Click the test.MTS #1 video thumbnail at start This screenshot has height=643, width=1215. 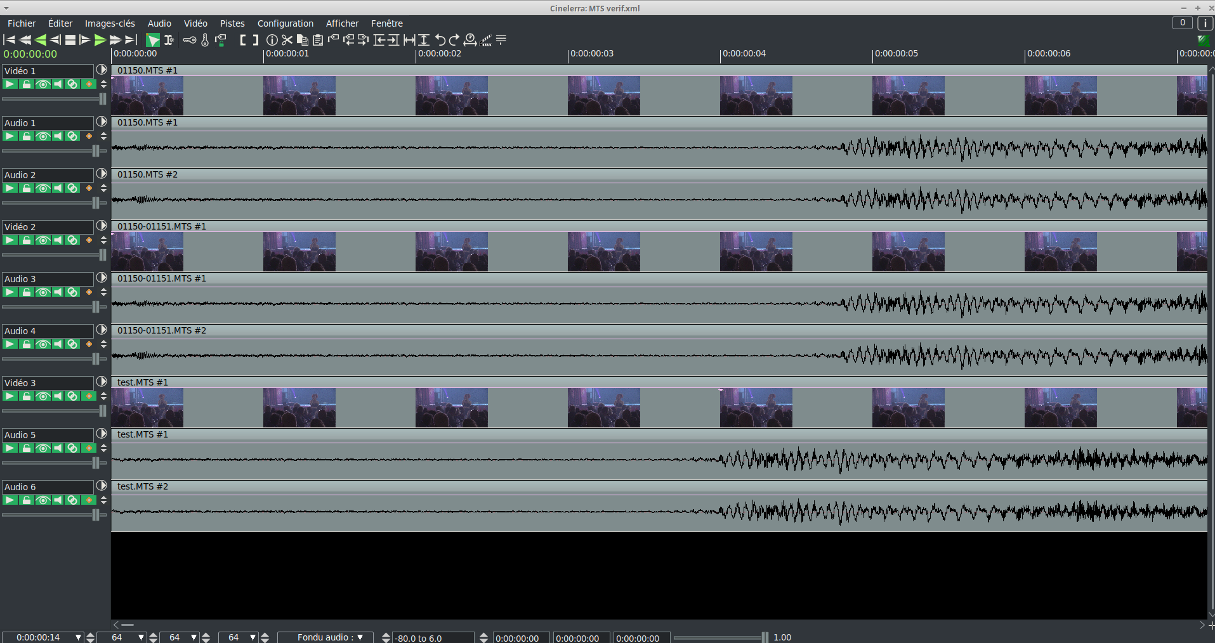[x=147, y=408]
